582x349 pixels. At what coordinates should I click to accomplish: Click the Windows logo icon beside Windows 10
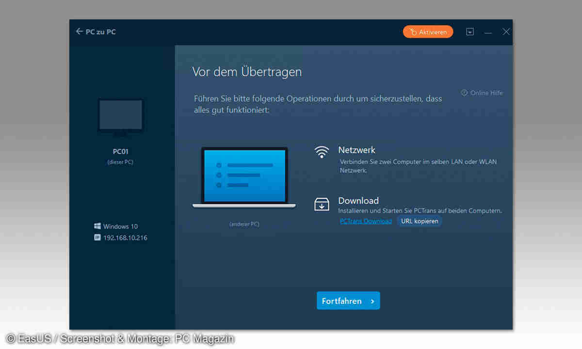(x=97, y=226)
